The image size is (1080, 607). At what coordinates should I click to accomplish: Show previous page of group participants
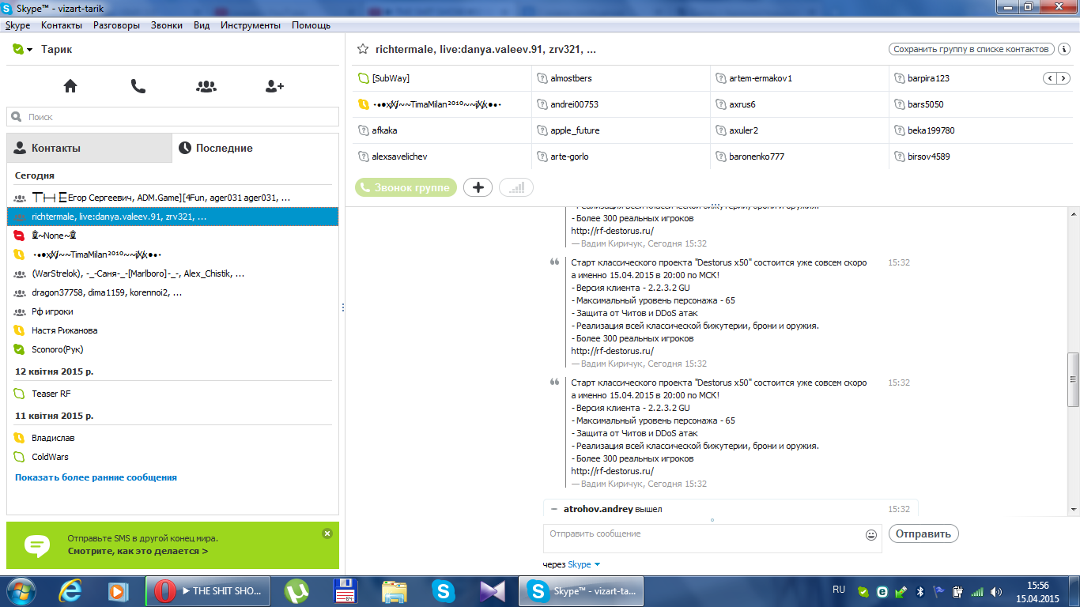[1050, 77]
